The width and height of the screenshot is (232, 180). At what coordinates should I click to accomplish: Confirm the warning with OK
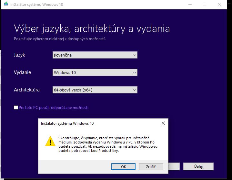123,167
